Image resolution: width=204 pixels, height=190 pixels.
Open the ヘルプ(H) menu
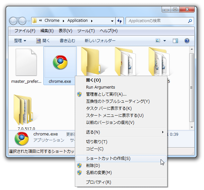109,31
